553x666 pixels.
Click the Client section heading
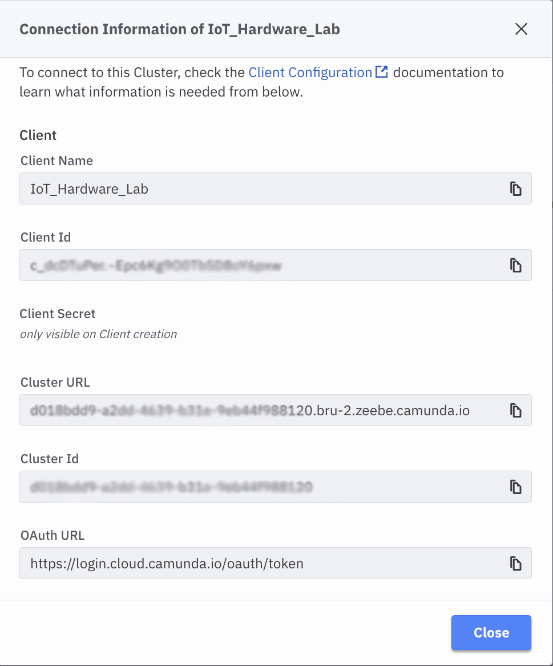[38, 135]
